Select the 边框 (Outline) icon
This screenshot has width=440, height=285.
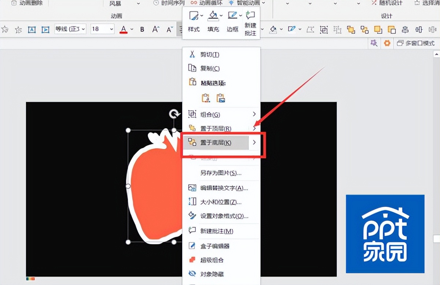coord(232,22)
